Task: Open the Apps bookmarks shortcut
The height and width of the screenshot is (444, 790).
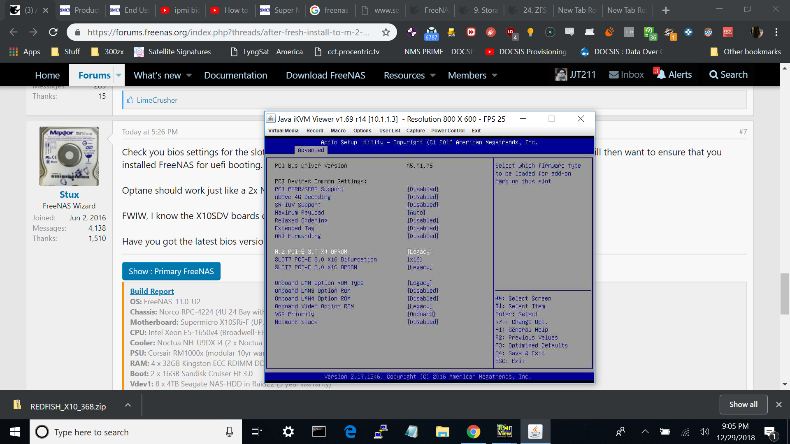Action: point(25,52)
